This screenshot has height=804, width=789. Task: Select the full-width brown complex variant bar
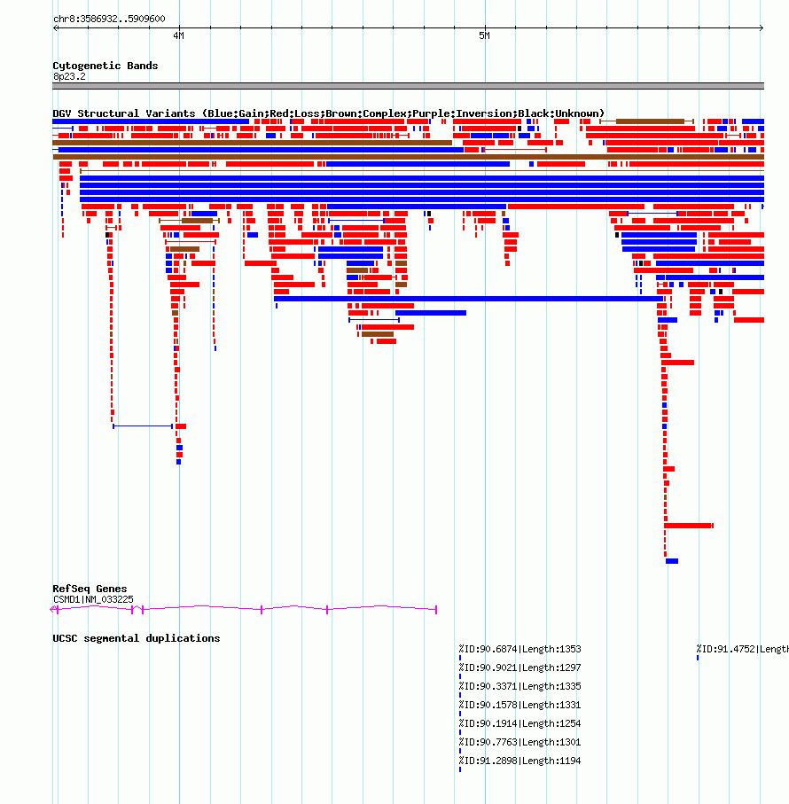408,157
